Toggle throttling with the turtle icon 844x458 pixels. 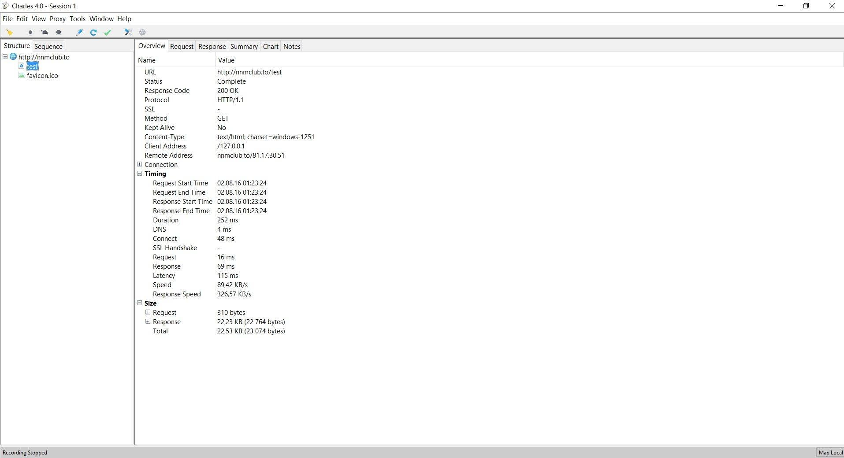[45, 32]
